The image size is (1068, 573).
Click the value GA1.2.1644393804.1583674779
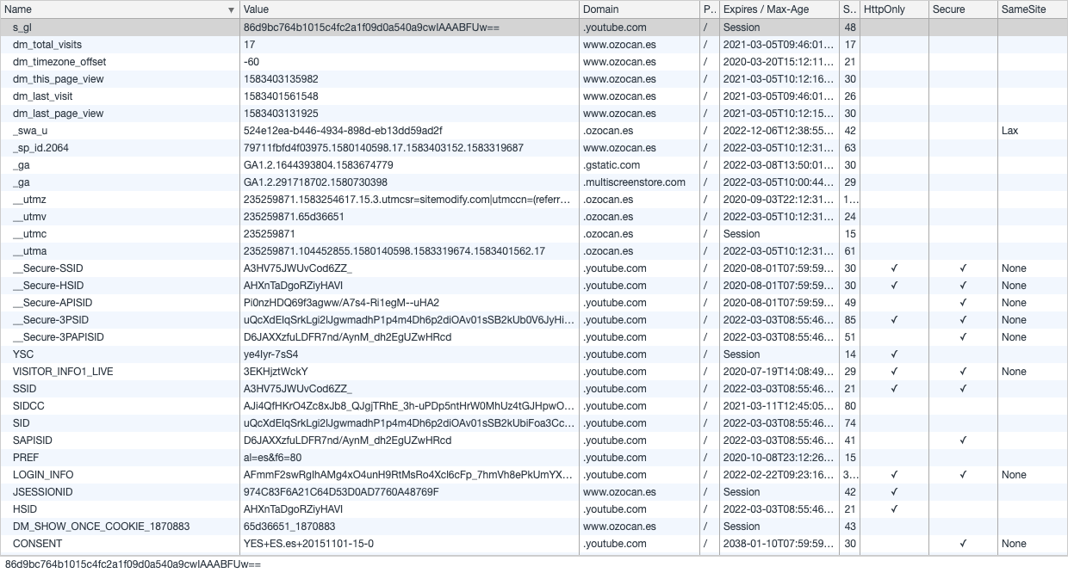[319, 165]
